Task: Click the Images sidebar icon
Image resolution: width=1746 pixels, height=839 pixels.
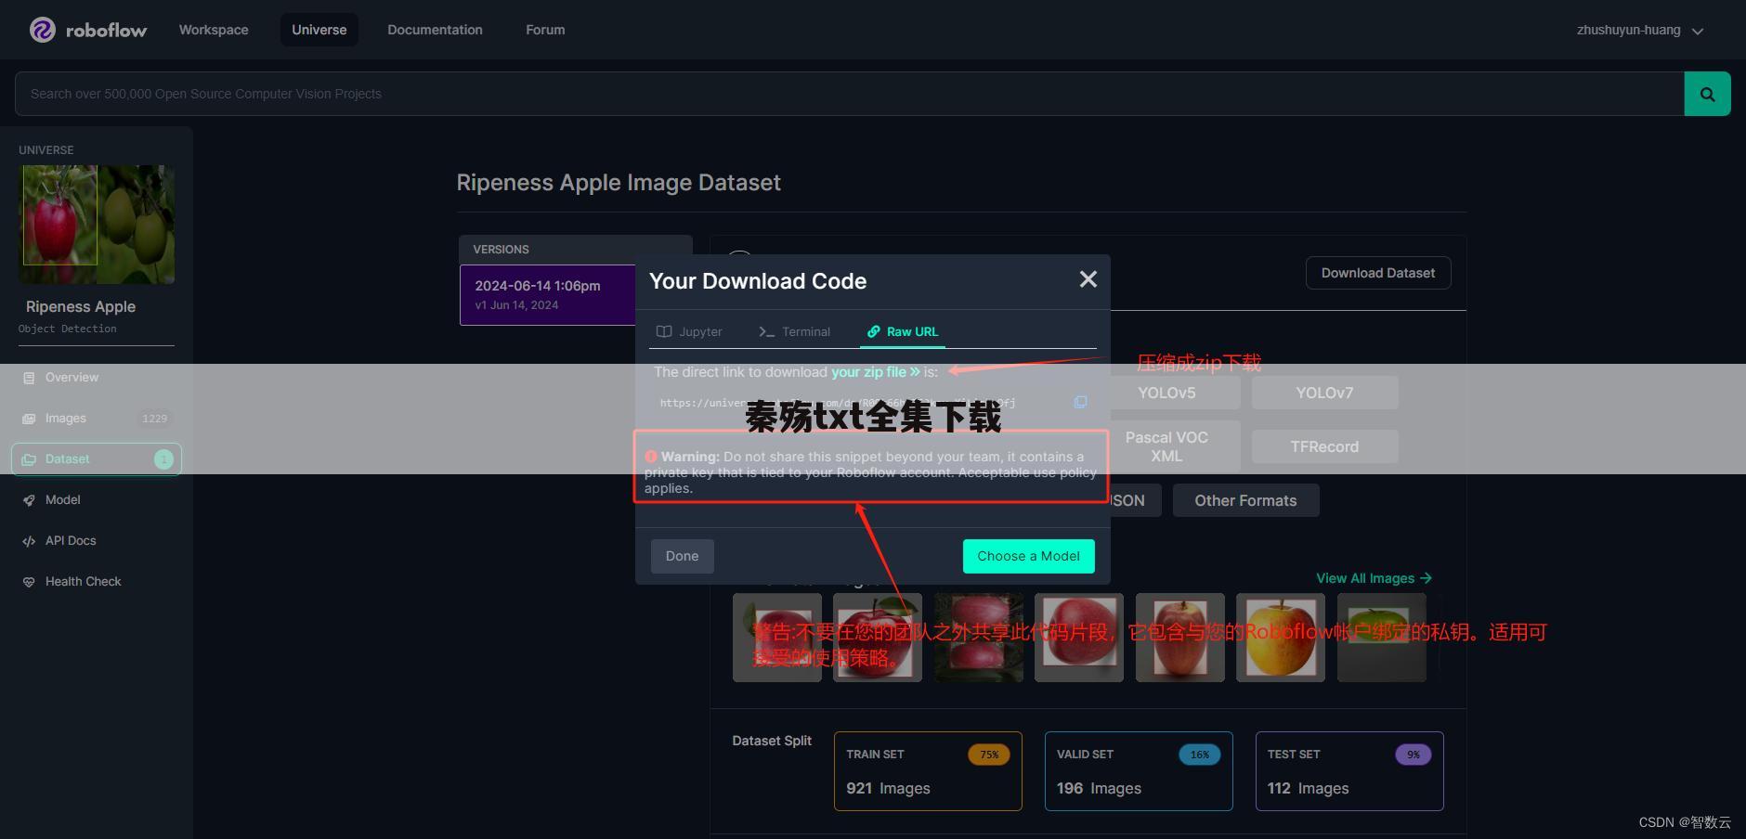Action: 29,419
